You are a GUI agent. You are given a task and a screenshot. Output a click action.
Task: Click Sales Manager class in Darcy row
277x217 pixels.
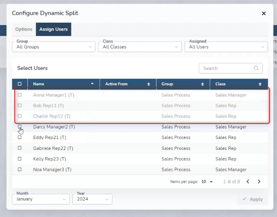(231, 127)
